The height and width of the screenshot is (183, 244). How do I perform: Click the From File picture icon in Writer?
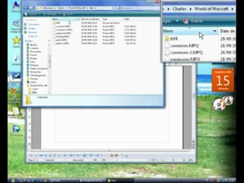pos(117,155)
